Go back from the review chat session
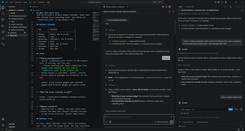Viewport: 245px width, 131px height. [x=179, y=10]
